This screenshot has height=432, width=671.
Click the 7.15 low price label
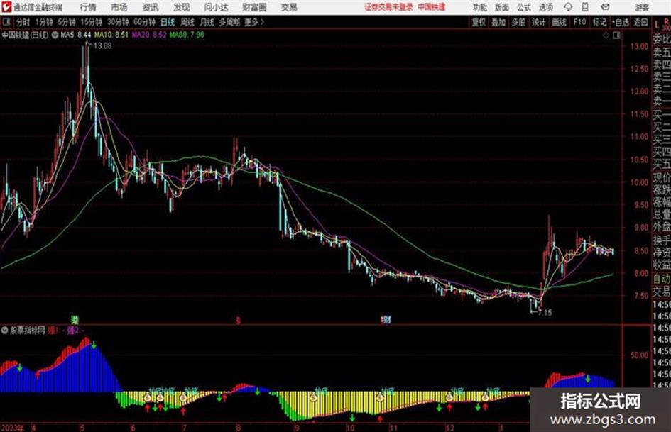(545, 313)
